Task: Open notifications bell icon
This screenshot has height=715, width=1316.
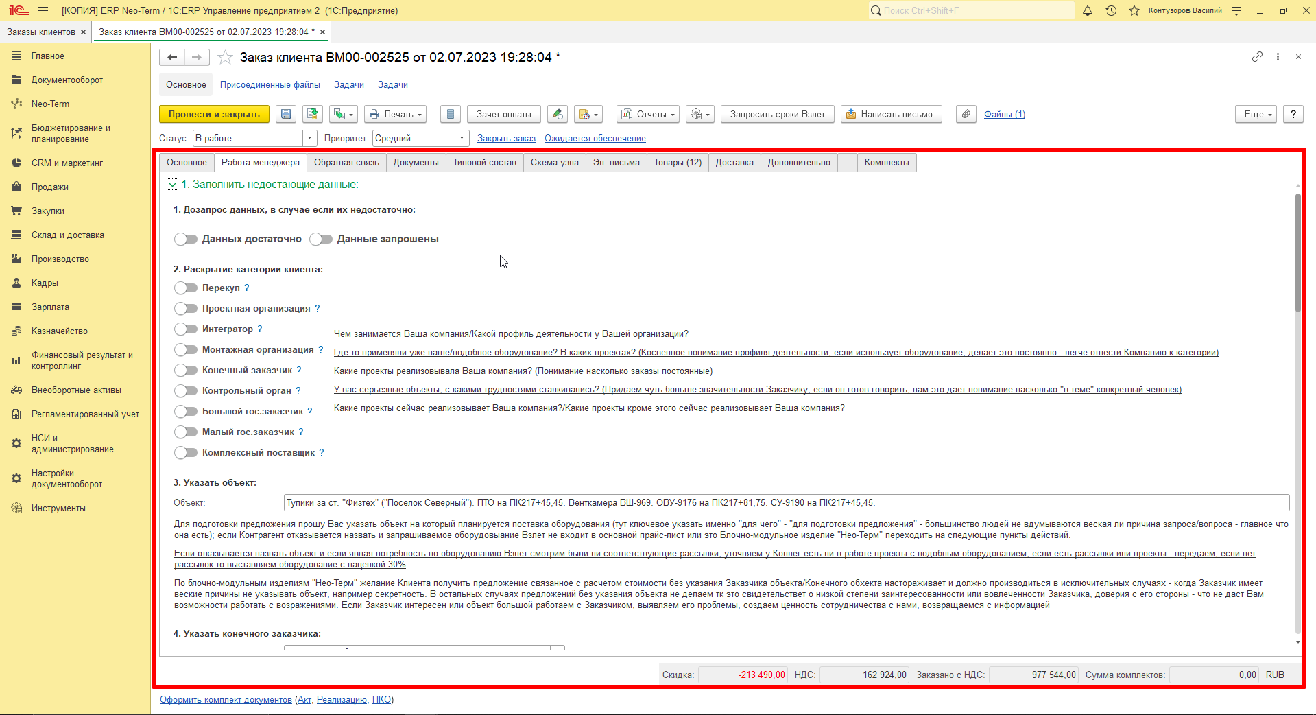Action: tap(1088, 10)
